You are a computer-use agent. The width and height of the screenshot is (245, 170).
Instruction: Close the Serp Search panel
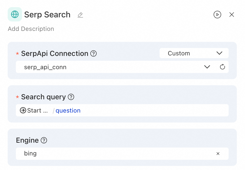(232, 15)
